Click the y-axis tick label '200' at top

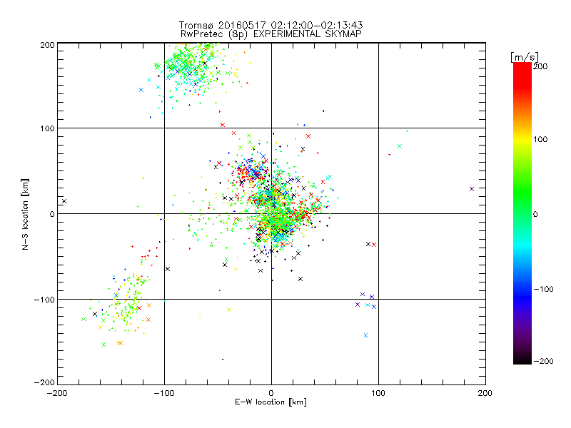47,45
